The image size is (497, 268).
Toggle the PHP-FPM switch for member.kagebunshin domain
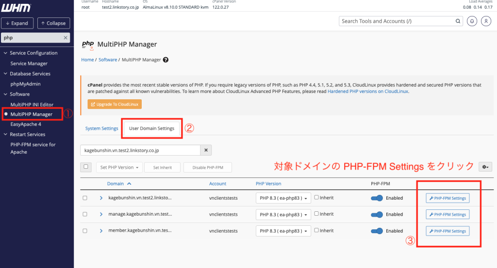(x=377, y=231)
